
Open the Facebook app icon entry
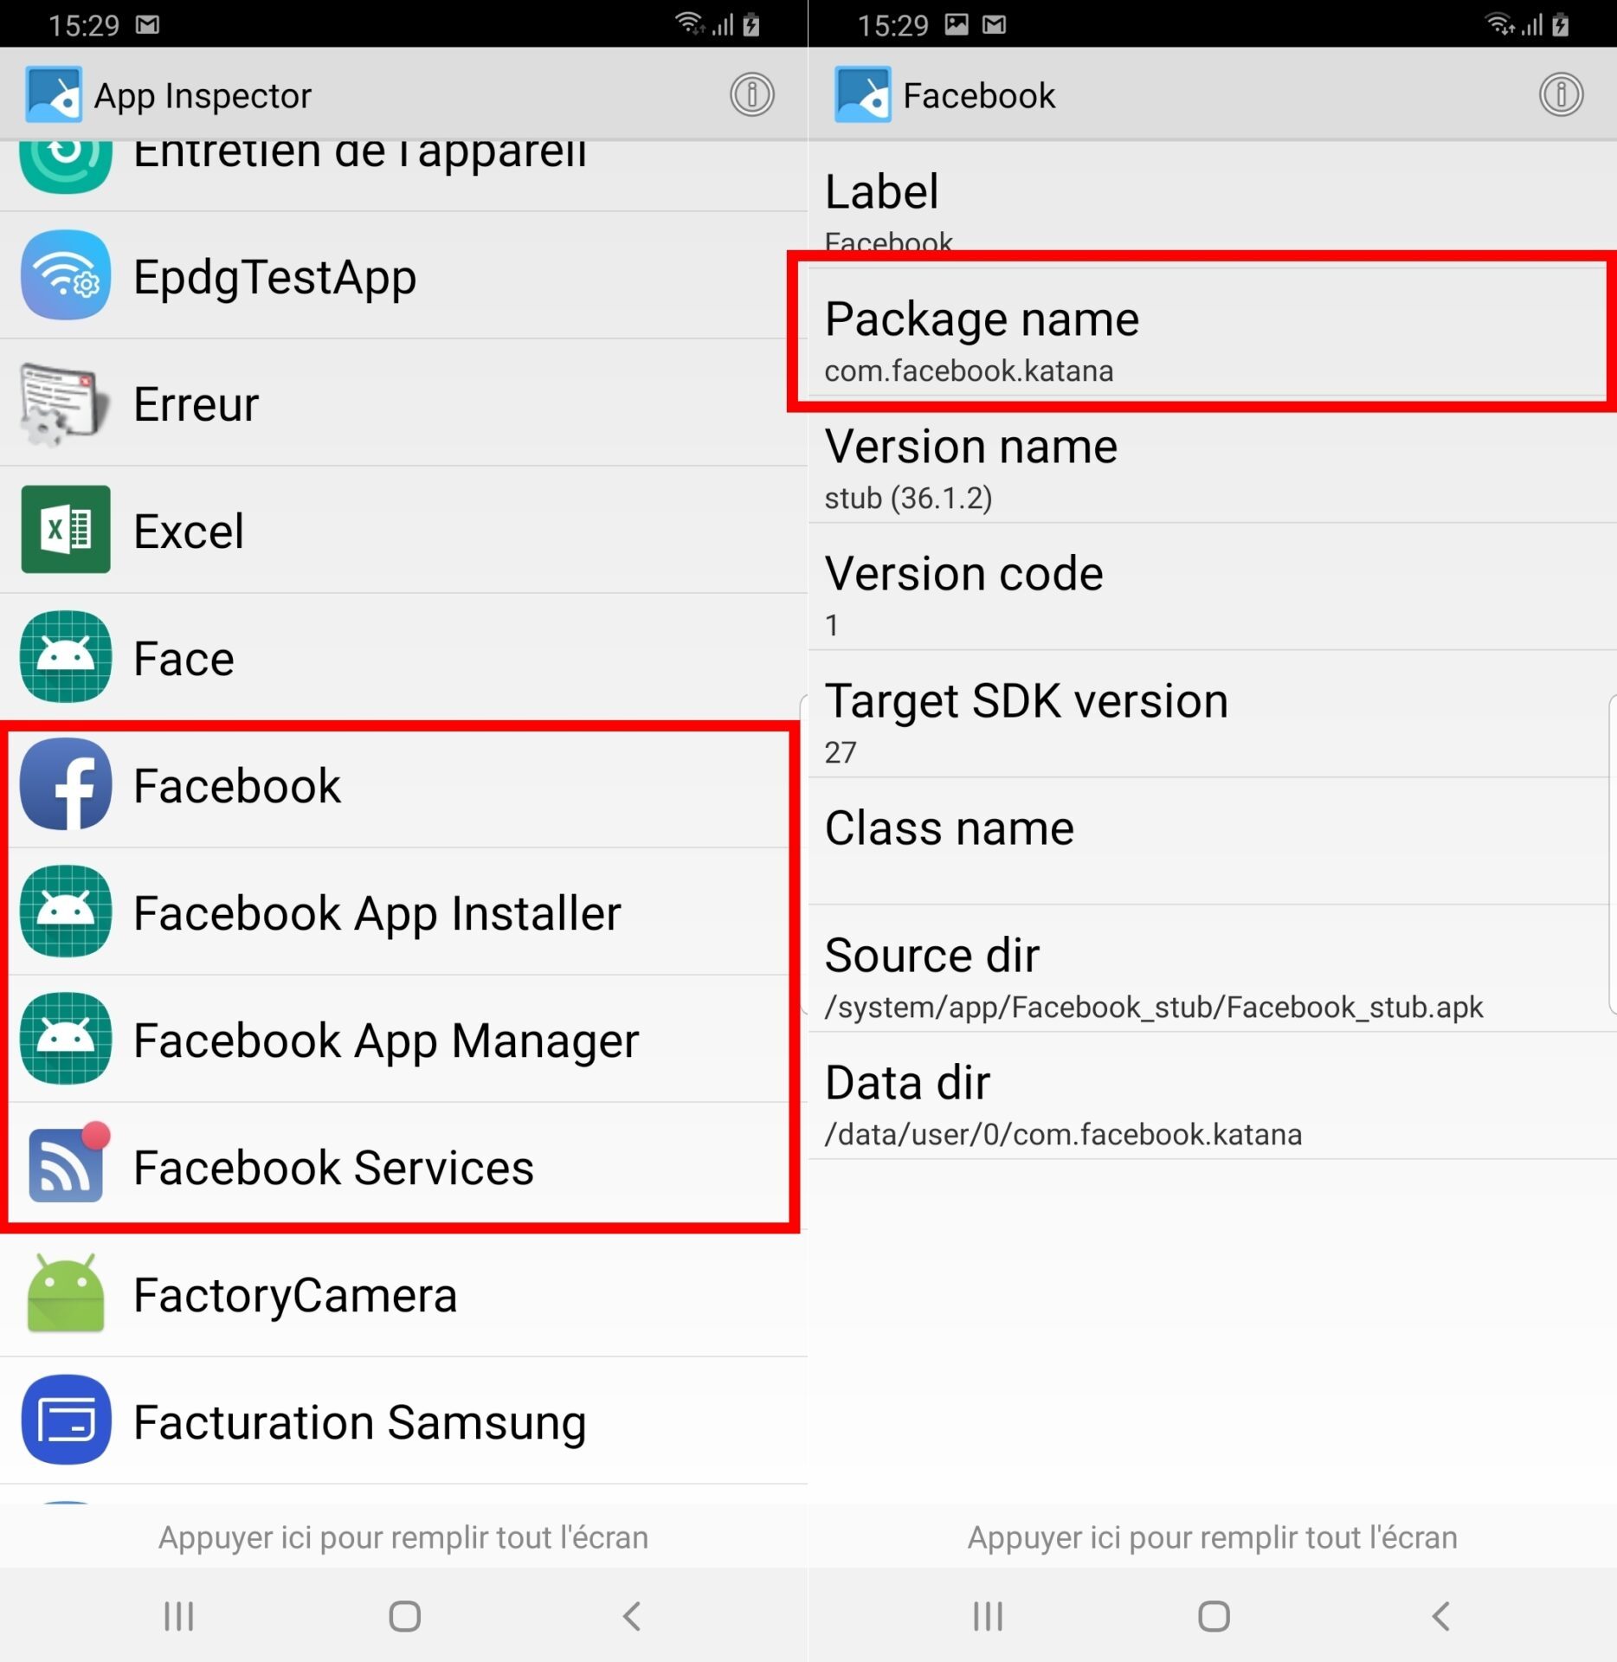(x=66, y=784)
